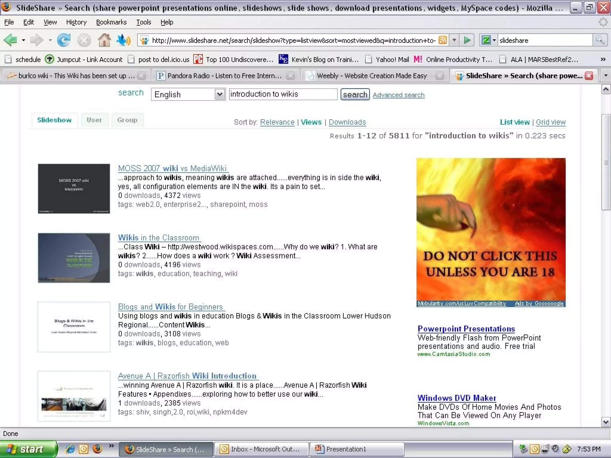Open the Bookmarks menu
The image size is (611, 458).
click(x=111, y=22)
